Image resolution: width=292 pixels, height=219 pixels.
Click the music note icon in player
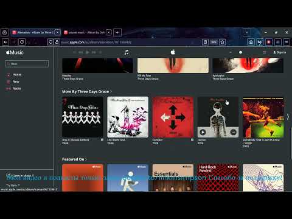[x=127, y=52]
